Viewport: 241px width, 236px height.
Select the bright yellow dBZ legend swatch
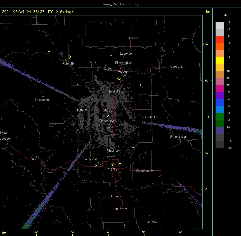220,60
